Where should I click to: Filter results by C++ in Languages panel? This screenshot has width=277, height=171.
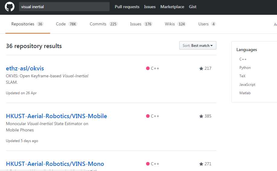click(243, 59)
